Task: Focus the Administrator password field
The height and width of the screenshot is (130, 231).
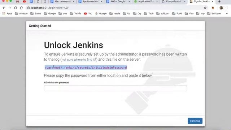Action: pos(115,88)
